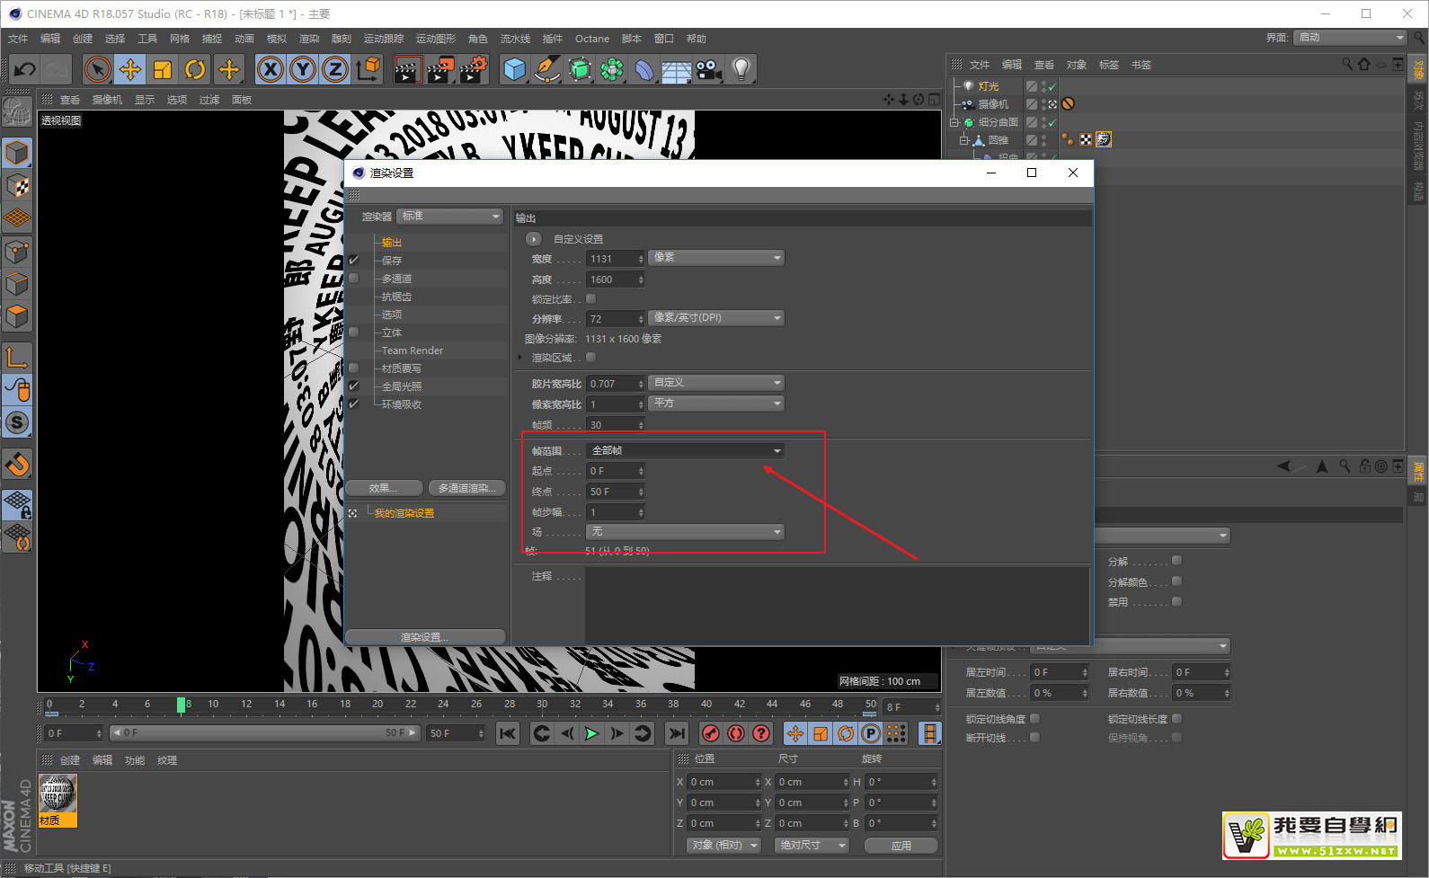The image size is (1429, 878).
Task: Click Render View clapperboard icon
Action: tap(407, 69)
